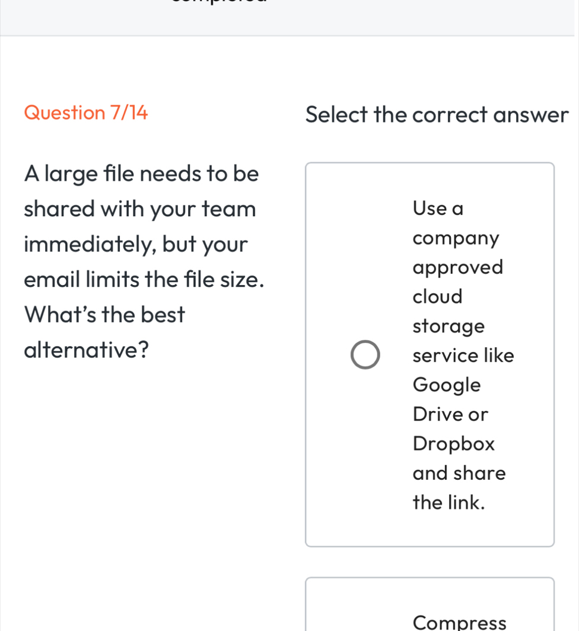Viewport: 579px width, 631px height.
Task: Click the 'What's the best' question line
Action: point(105,315)
